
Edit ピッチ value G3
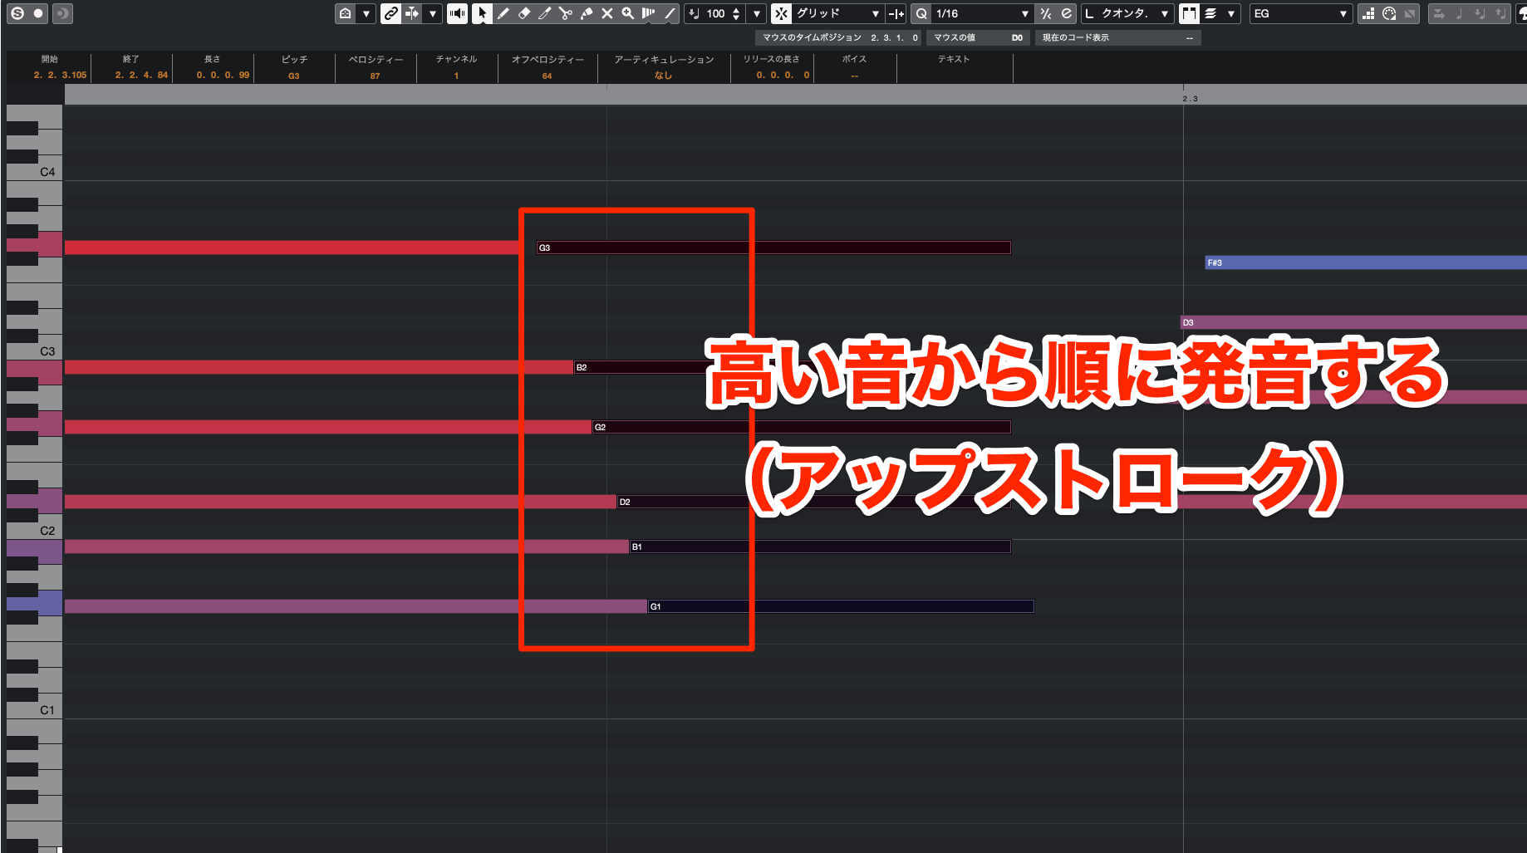(294, 76)
